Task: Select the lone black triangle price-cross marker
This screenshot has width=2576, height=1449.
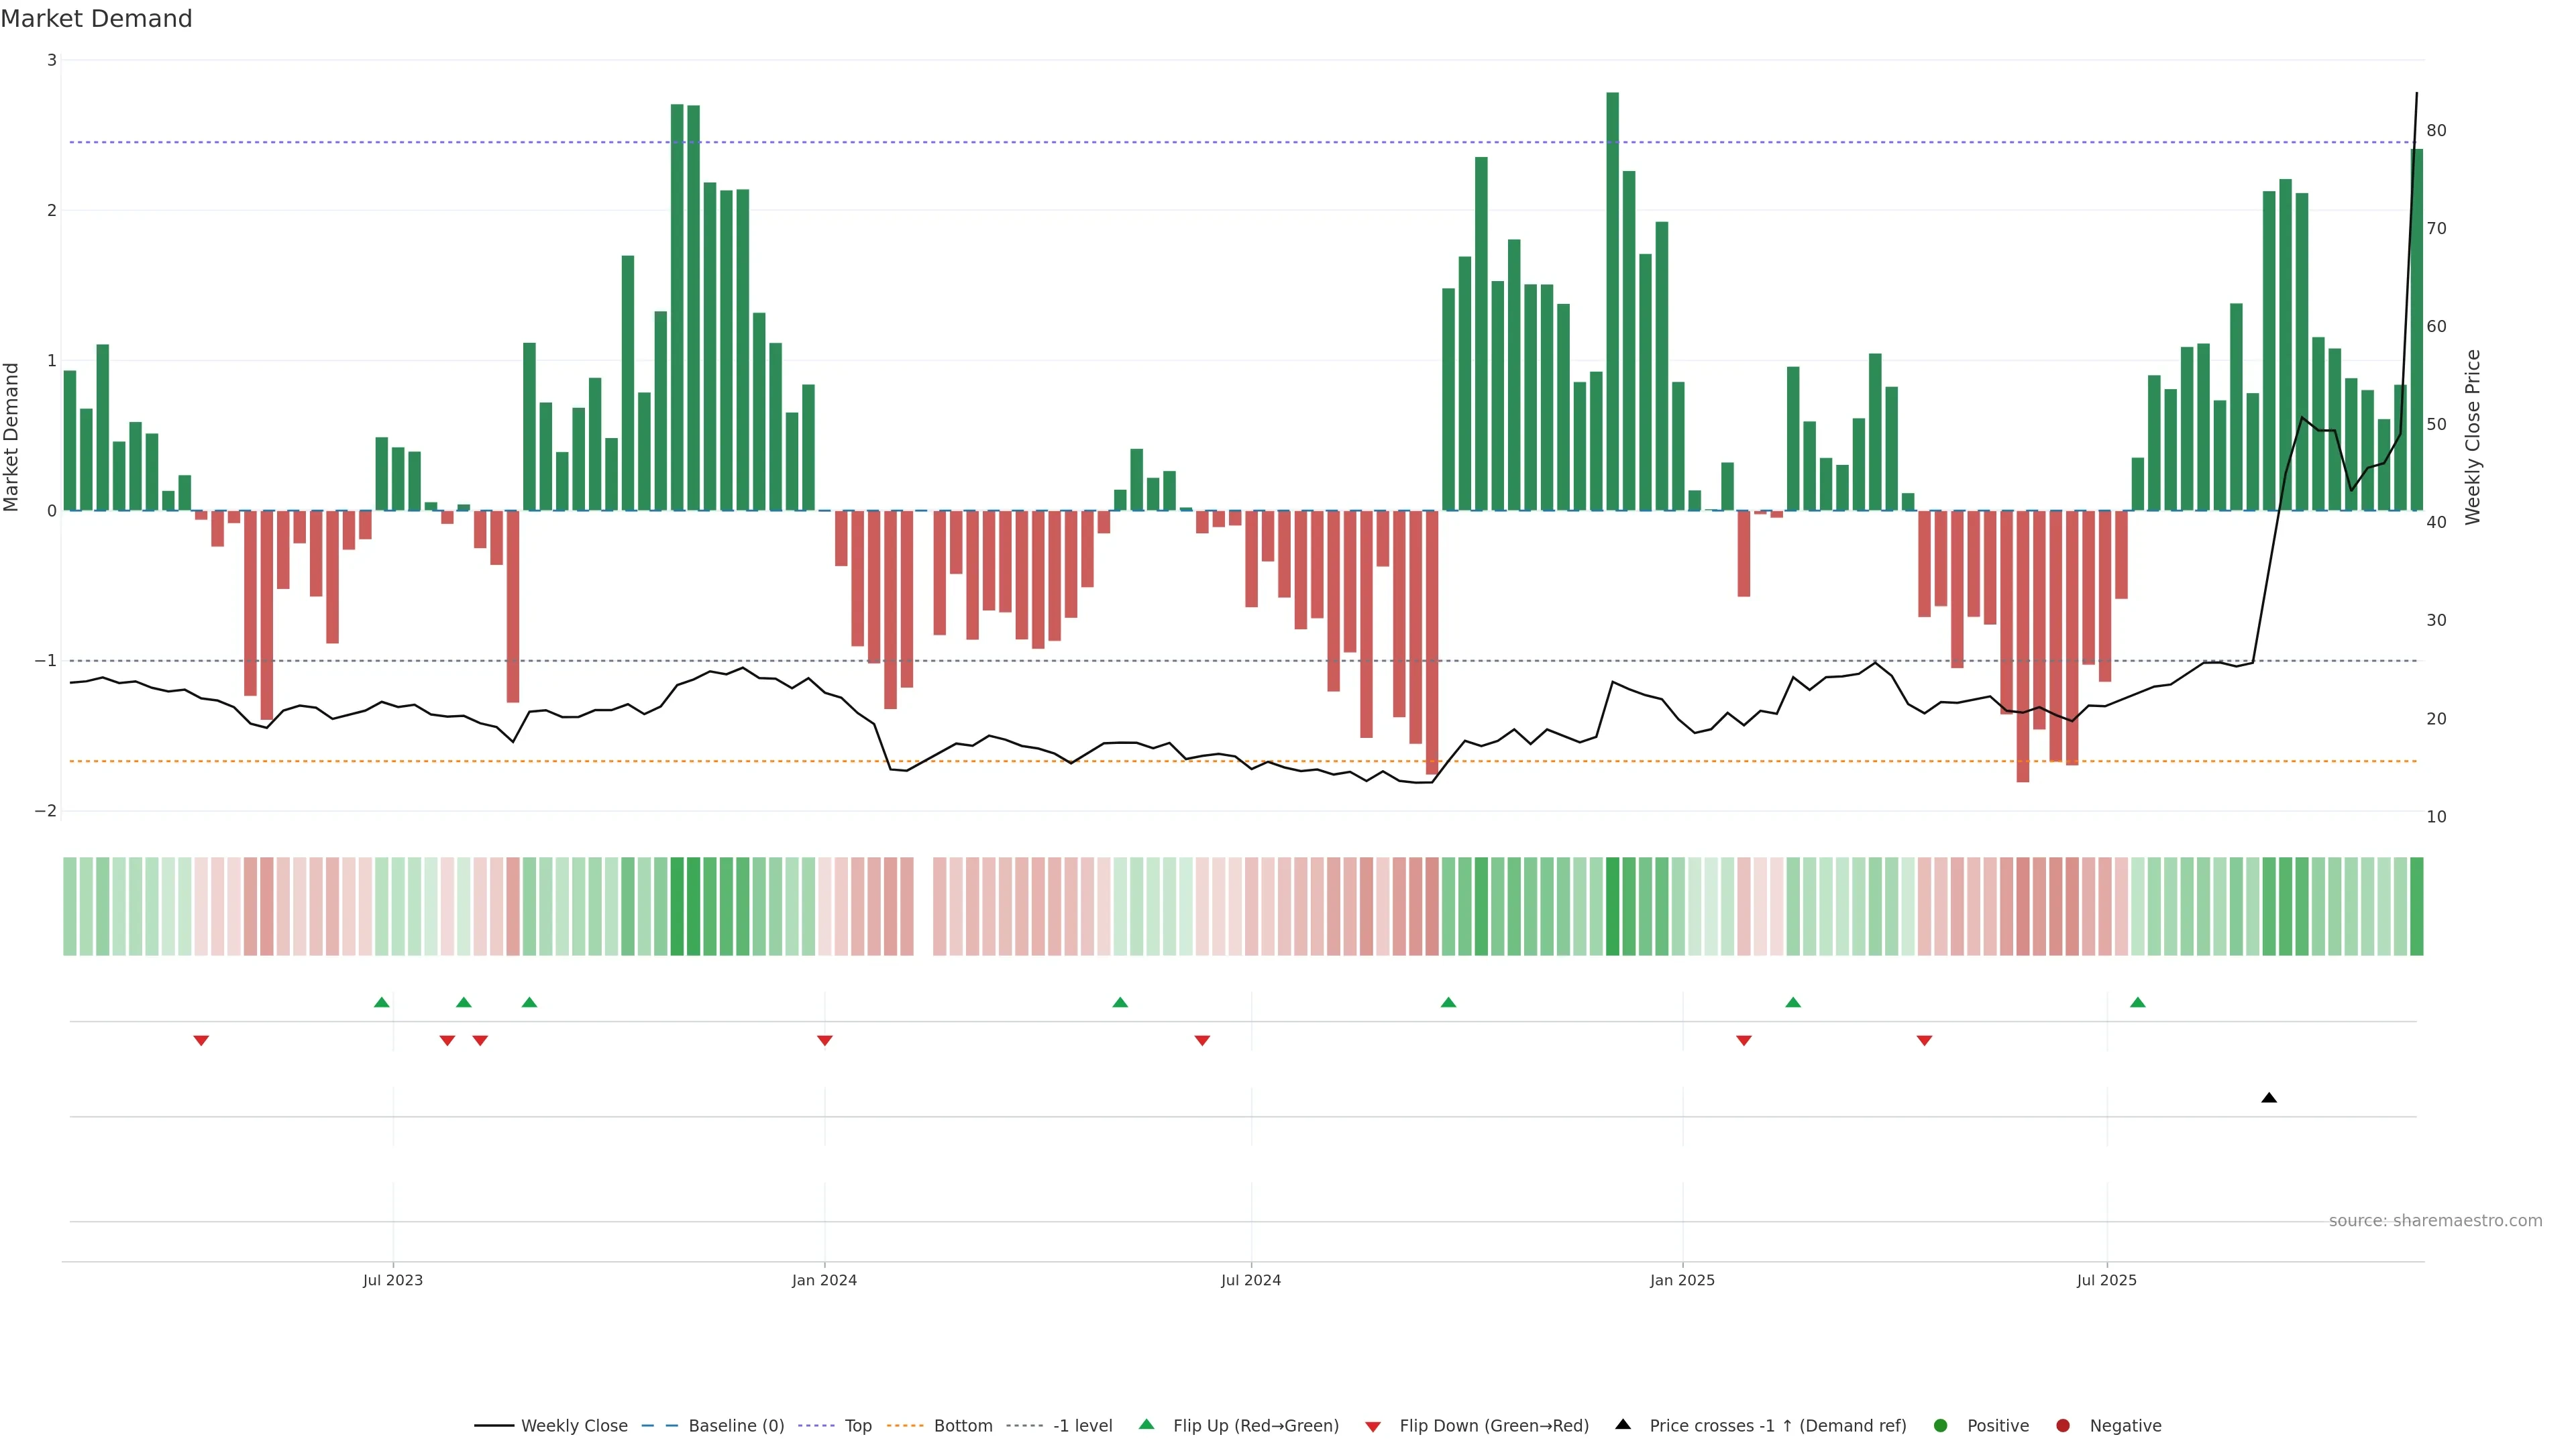Action: [2269, 1098]
